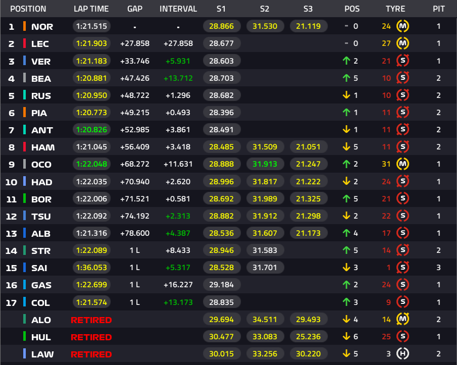The width and height of the screenshot is (457, 365).
Task: Click the soft tyre icon in ALB's row
Action: click(x=402, y=233)
